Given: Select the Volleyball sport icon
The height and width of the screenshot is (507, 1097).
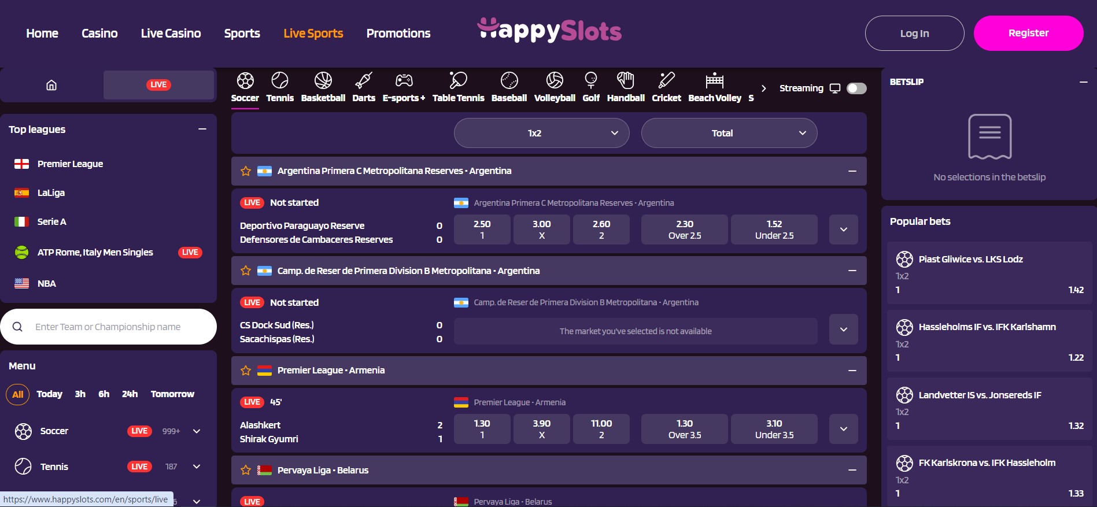Looking at the screenshot, I should (555, 80).
